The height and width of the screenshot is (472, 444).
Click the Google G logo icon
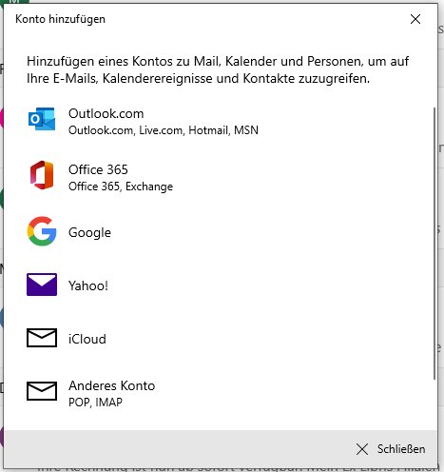pos(42,231)
